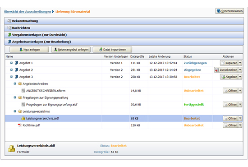Screen dimensions: 248x167
Task: Open Öffnen dropdown arrow for Richtlinie.pdf
Action: 240,125
